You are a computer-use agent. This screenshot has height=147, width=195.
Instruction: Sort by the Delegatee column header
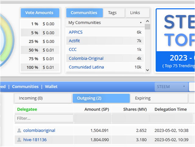(x=27, y=109)
